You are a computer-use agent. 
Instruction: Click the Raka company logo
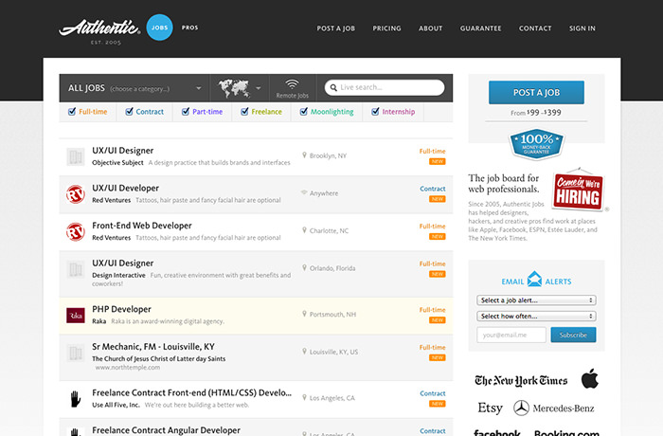click(x=76, y=315)
